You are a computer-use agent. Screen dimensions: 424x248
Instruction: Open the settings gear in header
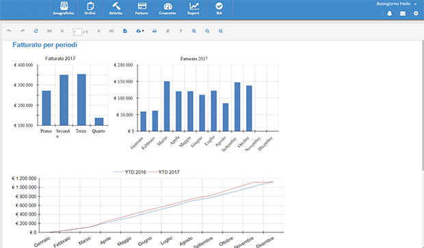[x=416, y=14]
